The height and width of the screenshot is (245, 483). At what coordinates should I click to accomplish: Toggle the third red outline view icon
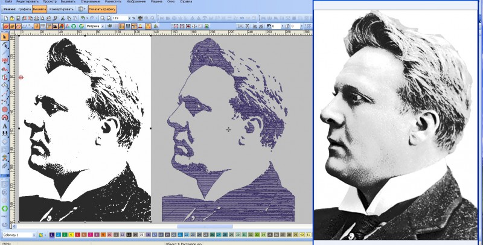19,27
